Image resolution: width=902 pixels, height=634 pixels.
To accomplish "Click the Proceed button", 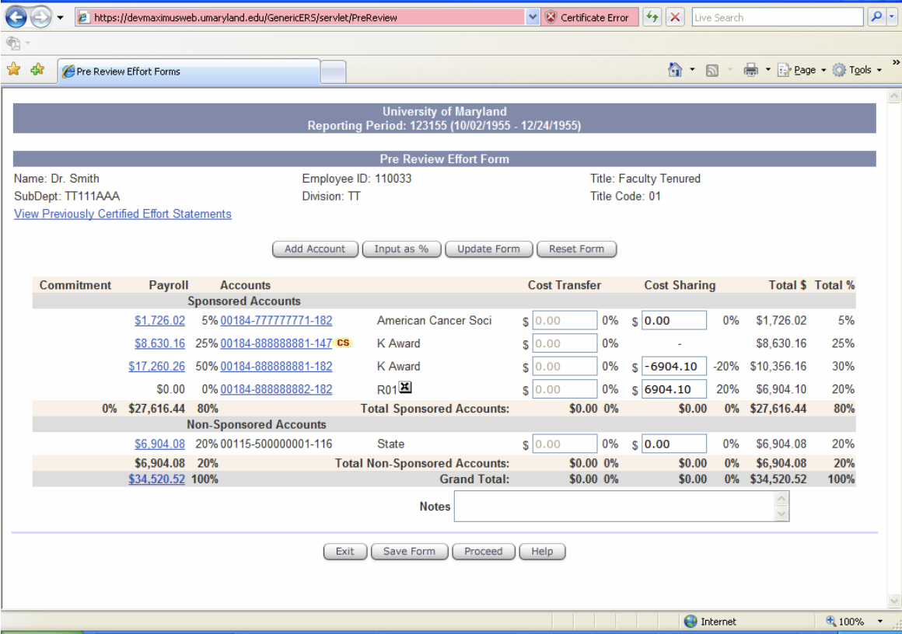I will point(483,552).
